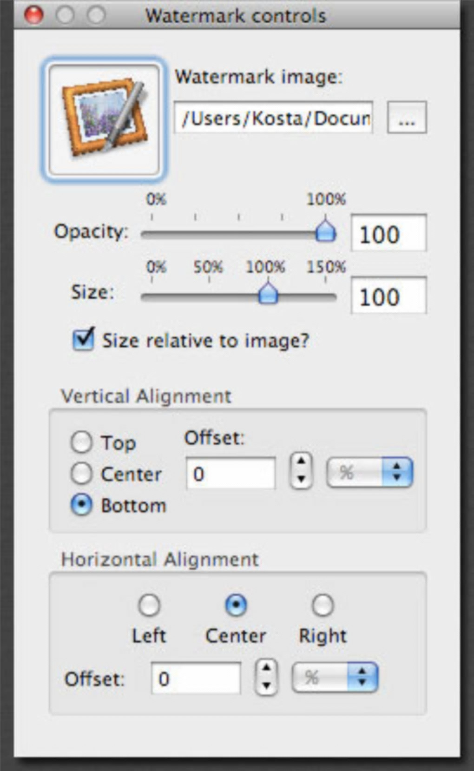Select Center vertical alignment radio button
Screen dimensions: 474x771
click(x=81, y=474)
